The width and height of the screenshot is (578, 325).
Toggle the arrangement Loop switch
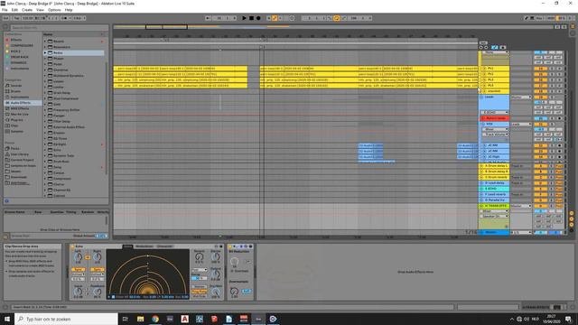tap(336, 18)
